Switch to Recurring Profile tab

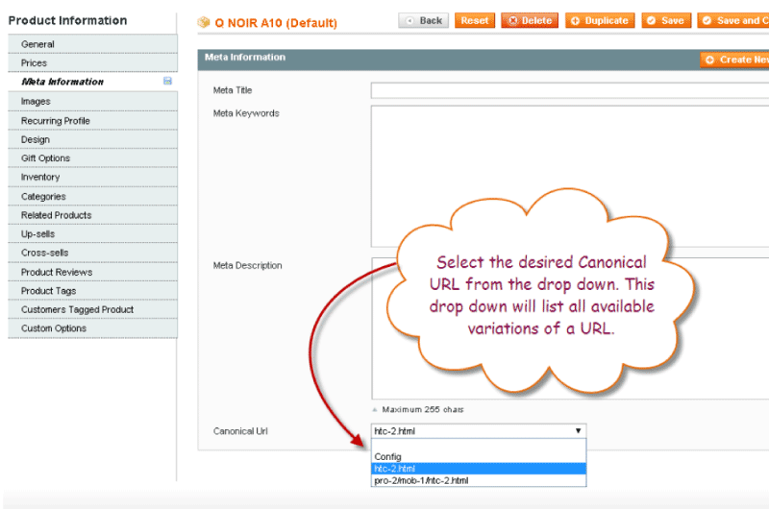coord(92,120)
